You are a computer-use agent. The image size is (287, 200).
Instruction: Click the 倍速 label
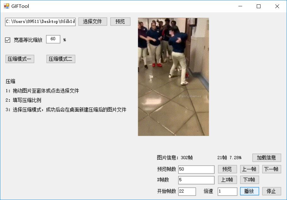tap(208, 191)
